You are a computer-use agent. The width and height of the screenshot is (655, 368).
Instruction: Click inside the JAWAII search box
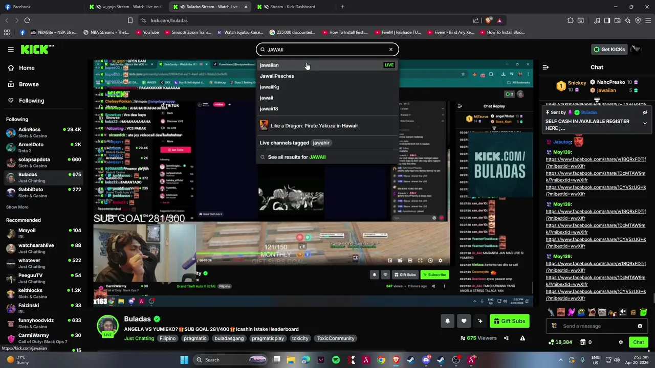327,50
